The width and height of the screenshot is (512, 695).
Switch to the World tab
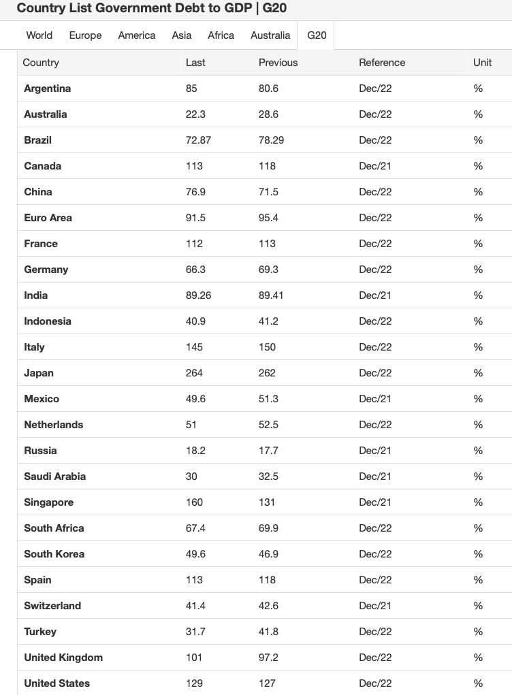click(x=39, y=35)
